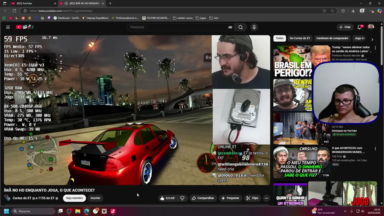
Task: Open the weather widget showing 32°C
Action: (x=323, y=211)
